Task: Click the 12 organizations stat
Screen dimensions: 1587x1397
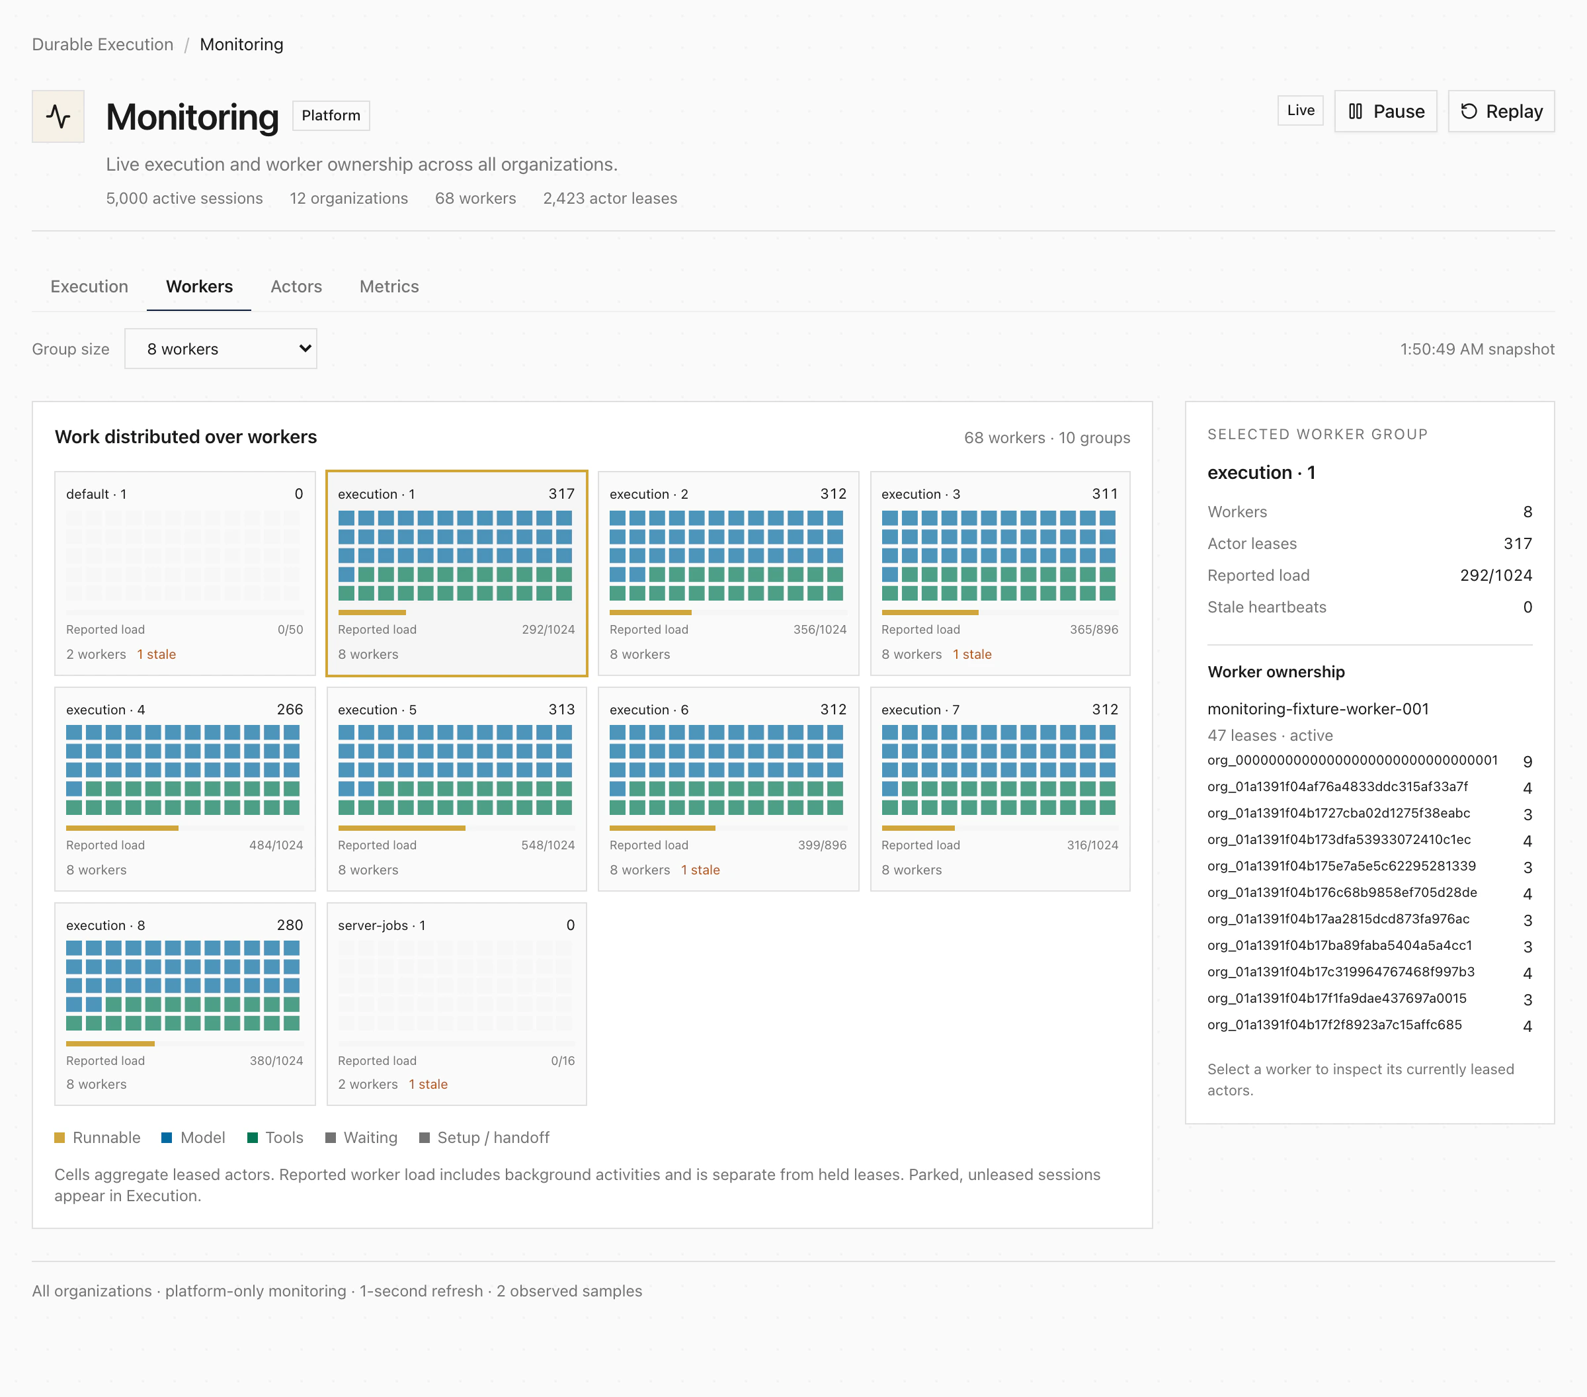Action: pos(348,198)
